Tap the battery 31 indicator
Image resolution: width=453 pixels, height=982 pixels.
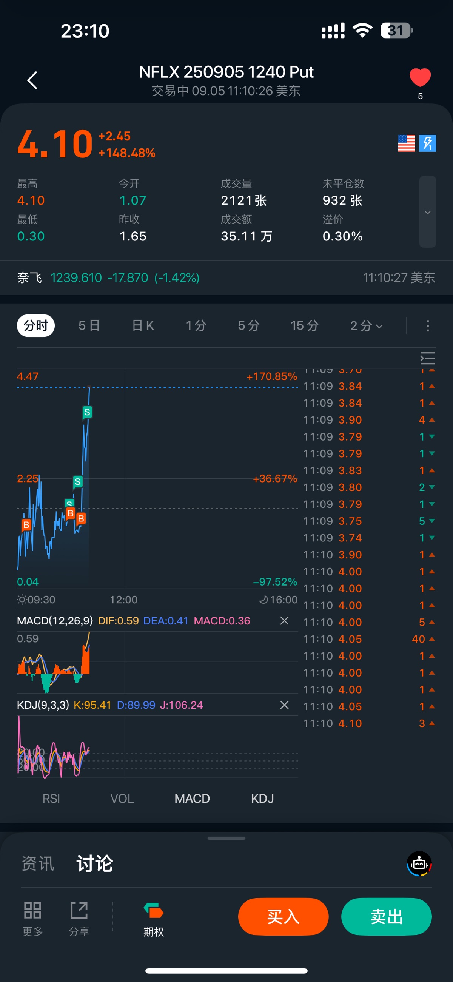(x=397, y=31)
